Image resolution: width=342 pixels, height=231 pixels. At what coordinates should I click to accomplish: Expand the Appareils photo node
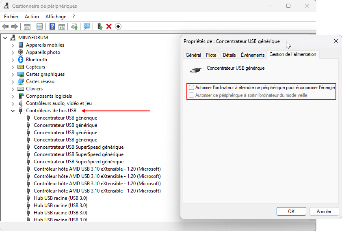click(13, 52)
